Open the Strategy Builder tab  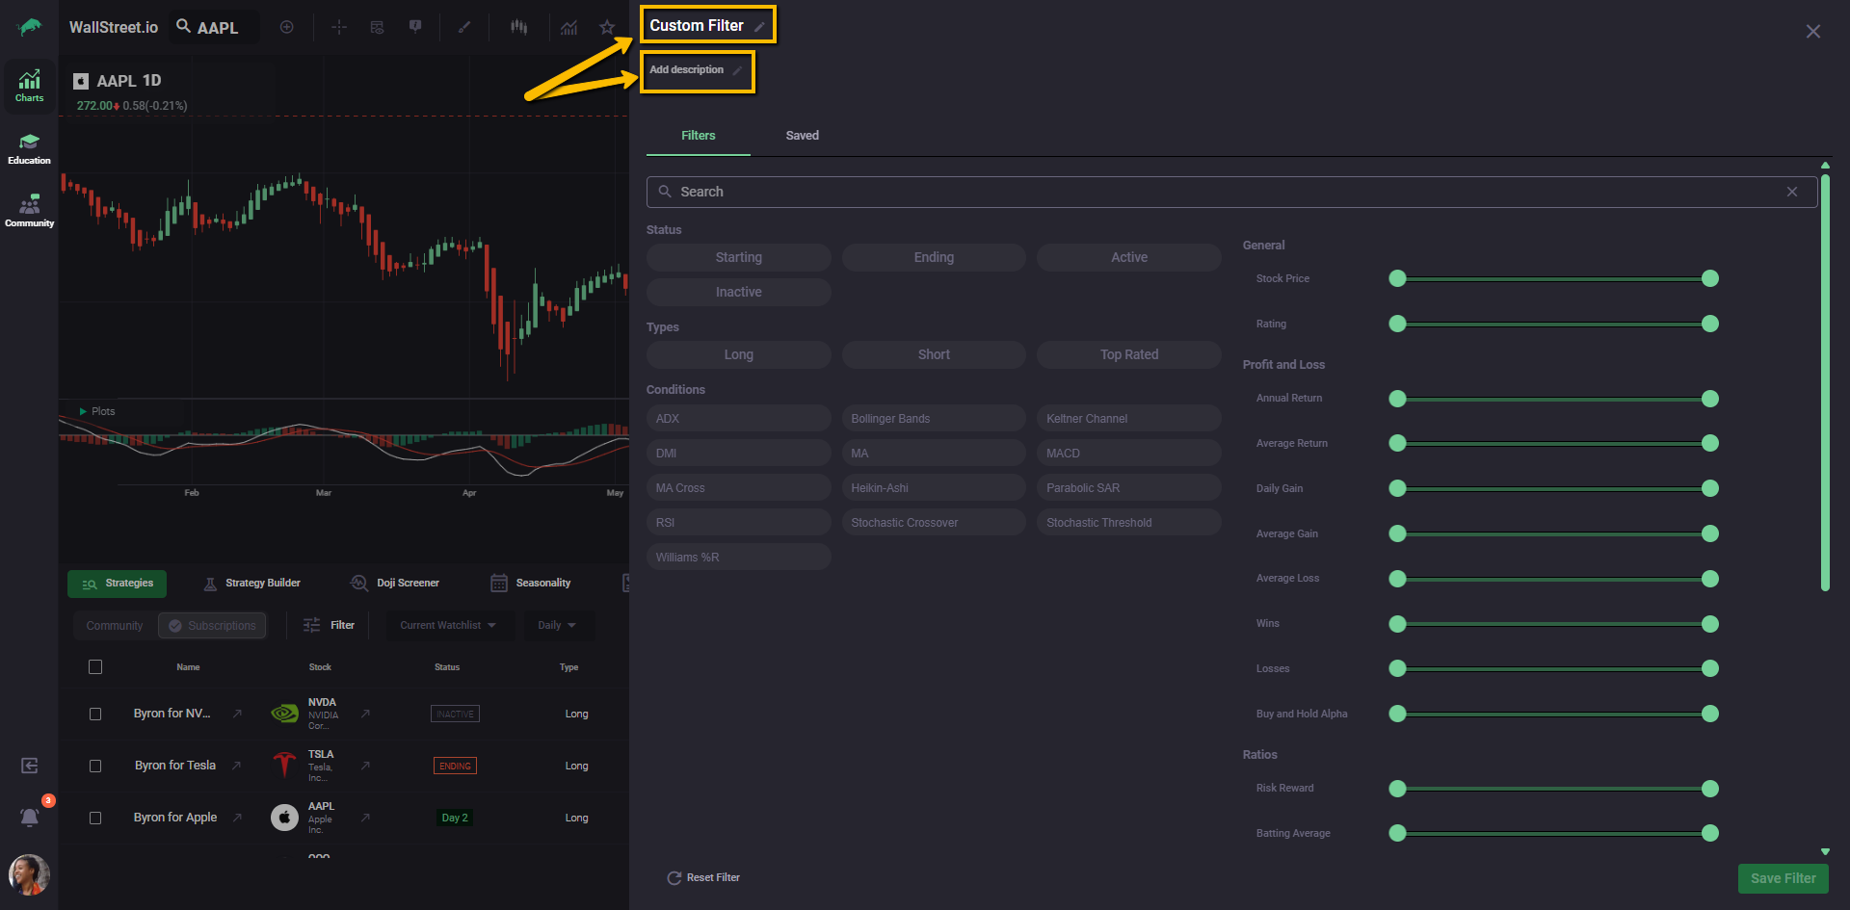[x=252, y=583]
